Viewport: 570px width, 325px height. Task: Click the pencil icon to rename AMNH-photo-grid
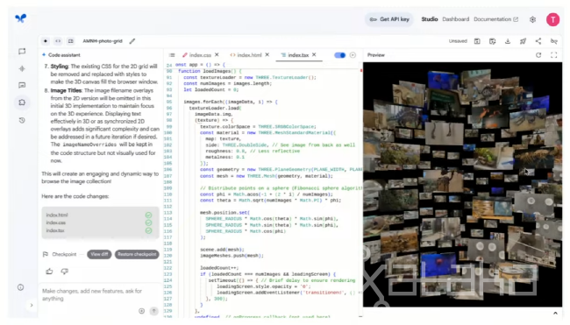point(132,41)
